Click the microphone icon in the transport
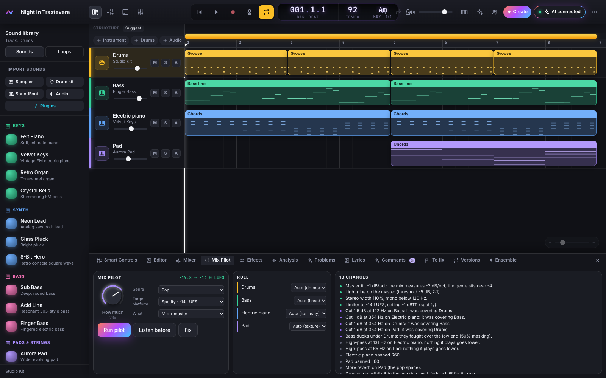 coord(250,12)
